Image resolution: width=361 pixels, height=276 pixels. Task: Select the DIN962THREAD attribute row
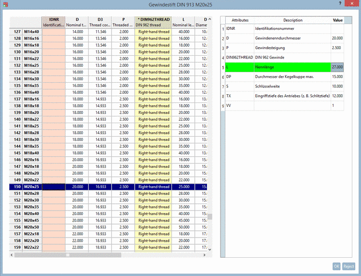[x=284, y=58]
